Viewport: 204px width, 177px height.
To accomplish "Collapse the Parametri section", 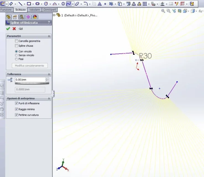I will (x=49, y=36).
